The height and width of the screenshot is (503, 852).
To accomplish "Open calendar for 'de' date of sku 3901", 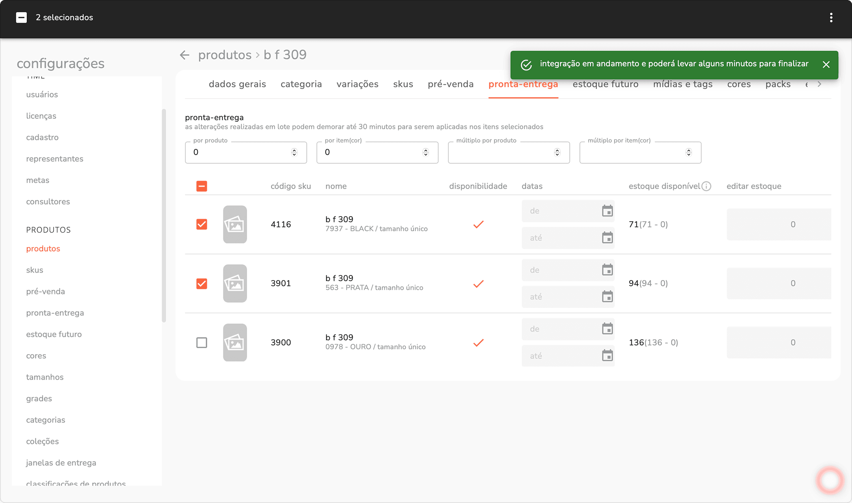I will 607,270.
